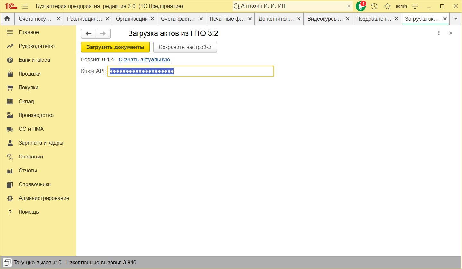Open the main menu hamburger icon
Screen dimensions: 462x269
[x=25, y=6]
